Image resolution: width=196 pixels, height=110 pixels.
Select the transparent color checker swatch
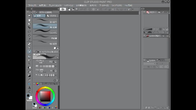pos(29,100)
